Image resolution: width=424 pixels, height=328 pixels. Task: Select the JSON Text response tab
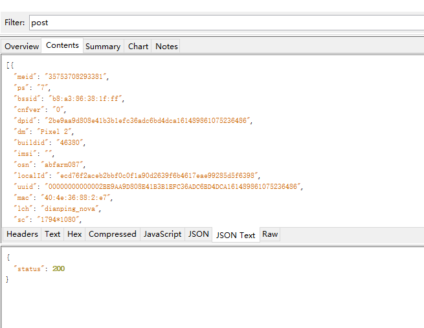click(x=236, y=235)
